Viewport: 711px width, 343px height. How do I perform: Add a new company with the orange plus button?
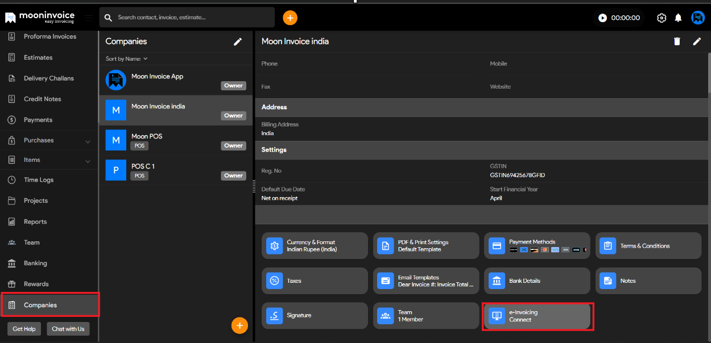(239, 325)
